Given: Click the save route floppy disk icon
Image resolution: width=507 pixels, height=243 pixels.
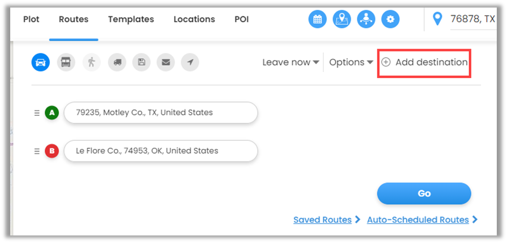Looking at the screenshot, I should click(141, 63).
